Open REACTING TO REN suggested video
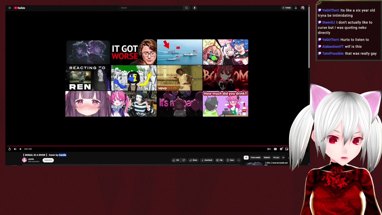 click(88, 78)
